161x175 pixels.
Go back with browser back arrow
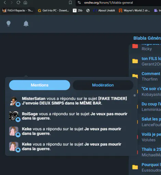5,2
